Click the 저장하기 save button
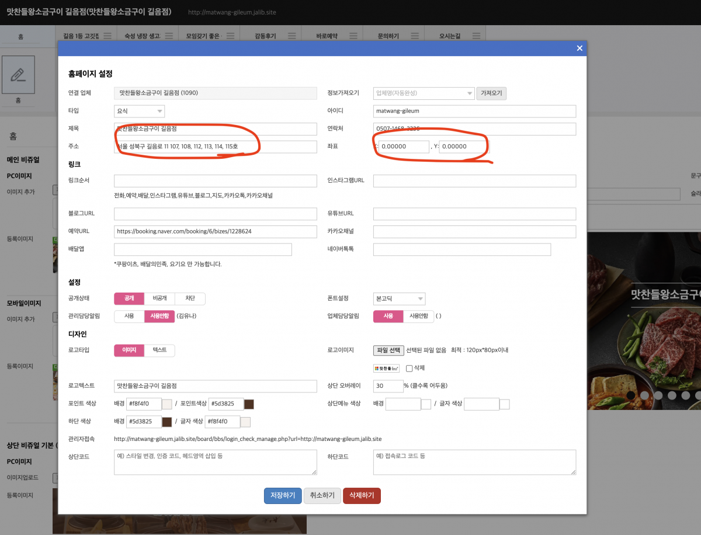Image resolution: width=701 pixels, height=535 pixels. (283, 495)
